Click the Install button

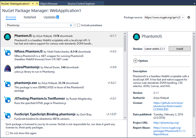click(179, 49)
